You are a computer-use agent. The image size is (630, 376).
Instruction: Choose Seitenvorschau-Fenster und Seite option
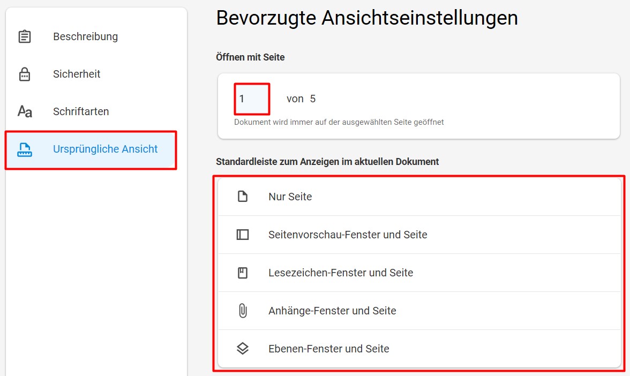(419, 235)
